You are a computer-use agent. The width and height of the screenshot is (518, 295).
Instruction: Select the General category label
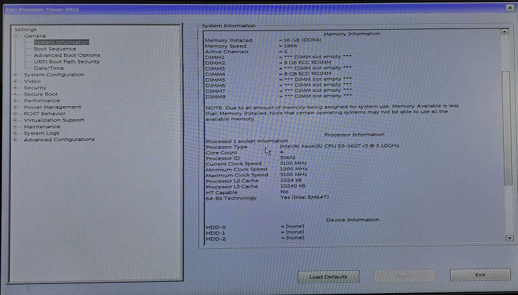click(35, 36)
